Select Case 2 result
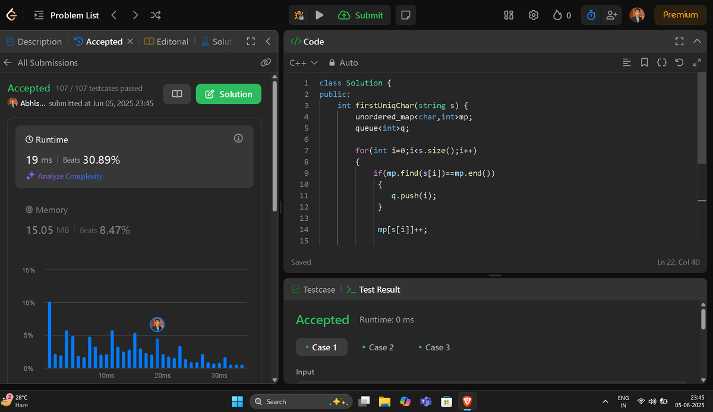This screenshot has height=412, width=713. click(377, 347)
